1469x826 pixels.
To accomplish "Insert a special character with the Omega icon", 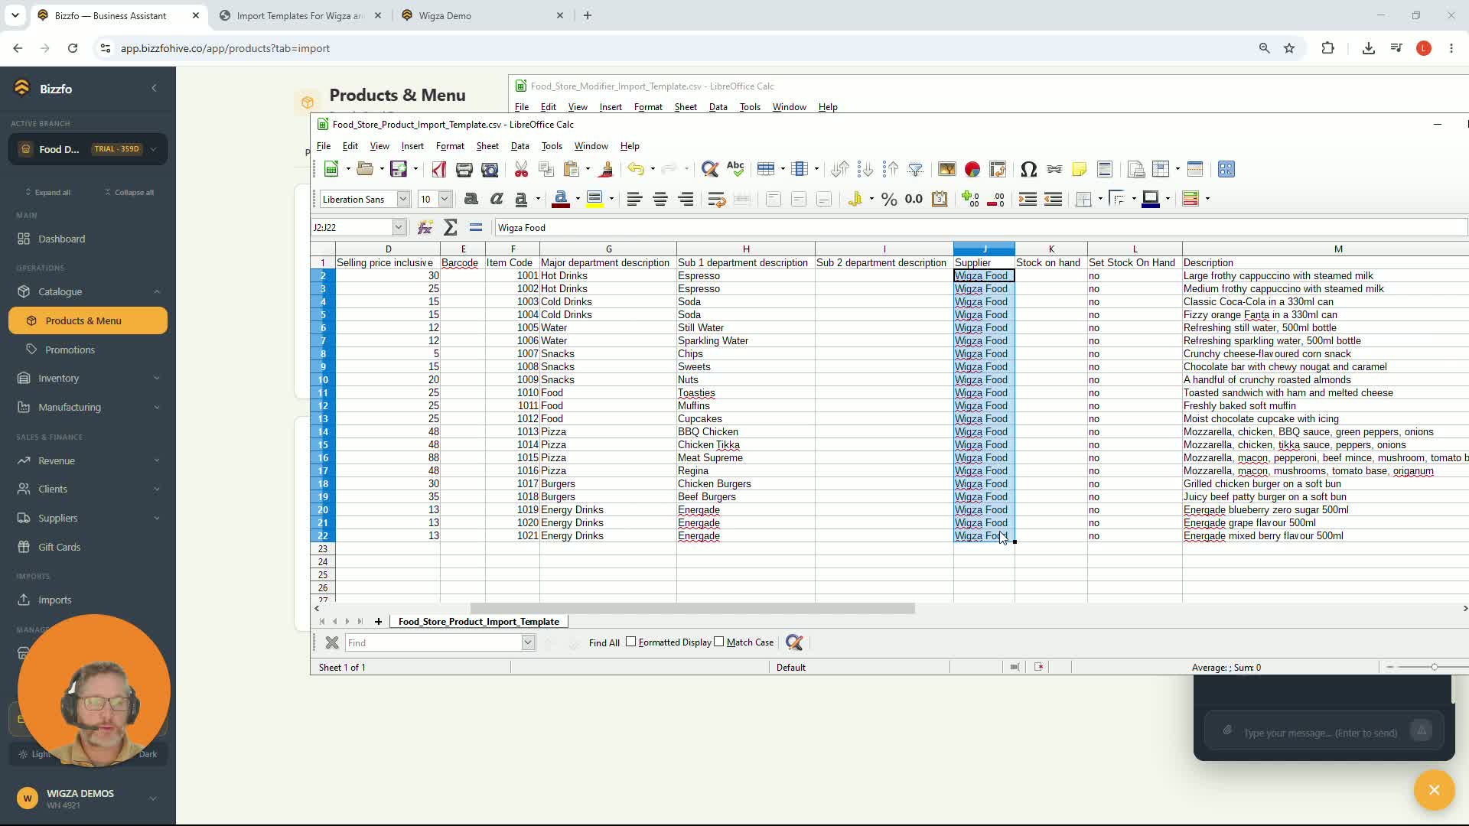I will [1028, 169].
